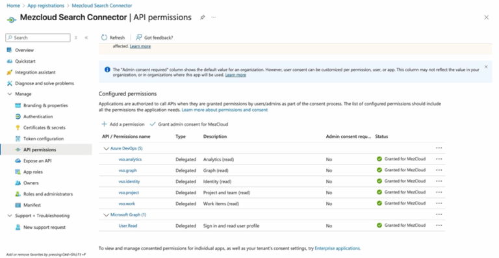Open the Enterprise applications link
The image size is (499, 258).
pos(337,248)
